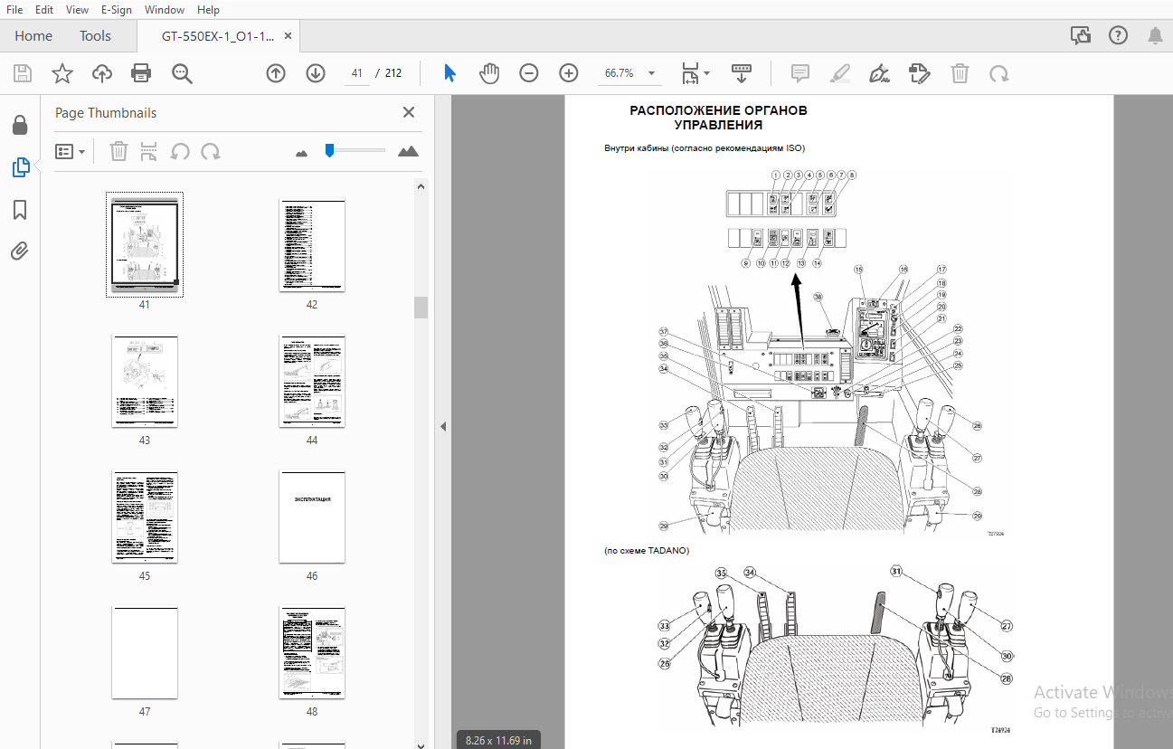This screenshot has height=749, width=1173.
Task: Open the Edit menu
Action: (43, 10)
